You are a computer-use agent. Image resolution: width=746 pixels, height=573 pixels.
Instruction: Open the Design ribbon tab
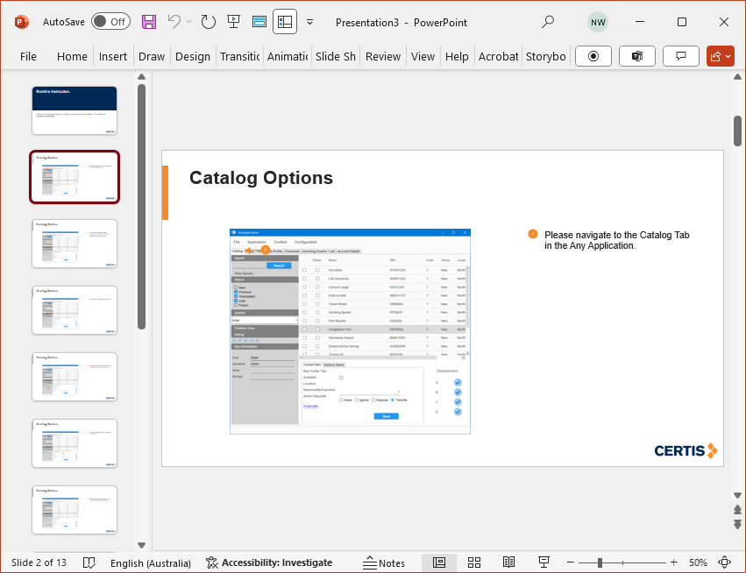pos(192,56)
